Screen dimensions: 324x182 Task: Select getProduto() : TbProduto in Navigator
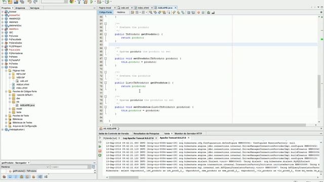tap(25, 171)
